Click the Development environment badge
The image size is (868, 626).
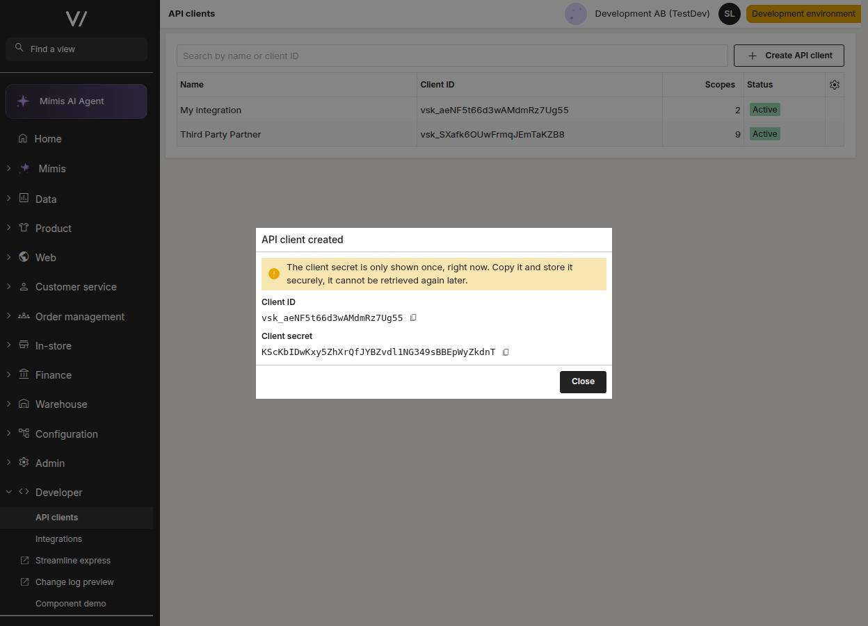coord(803,14)
